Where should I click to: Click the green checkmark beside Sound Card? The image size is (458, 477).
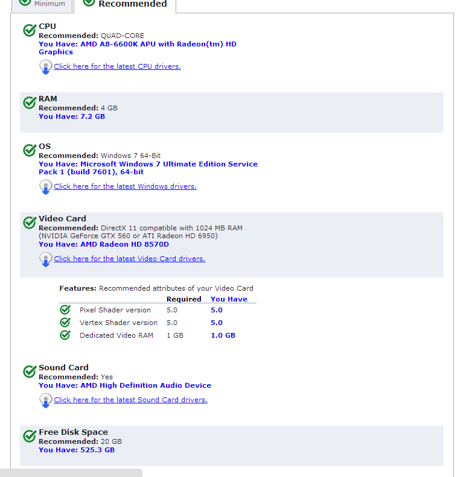[x=29, y=371]
